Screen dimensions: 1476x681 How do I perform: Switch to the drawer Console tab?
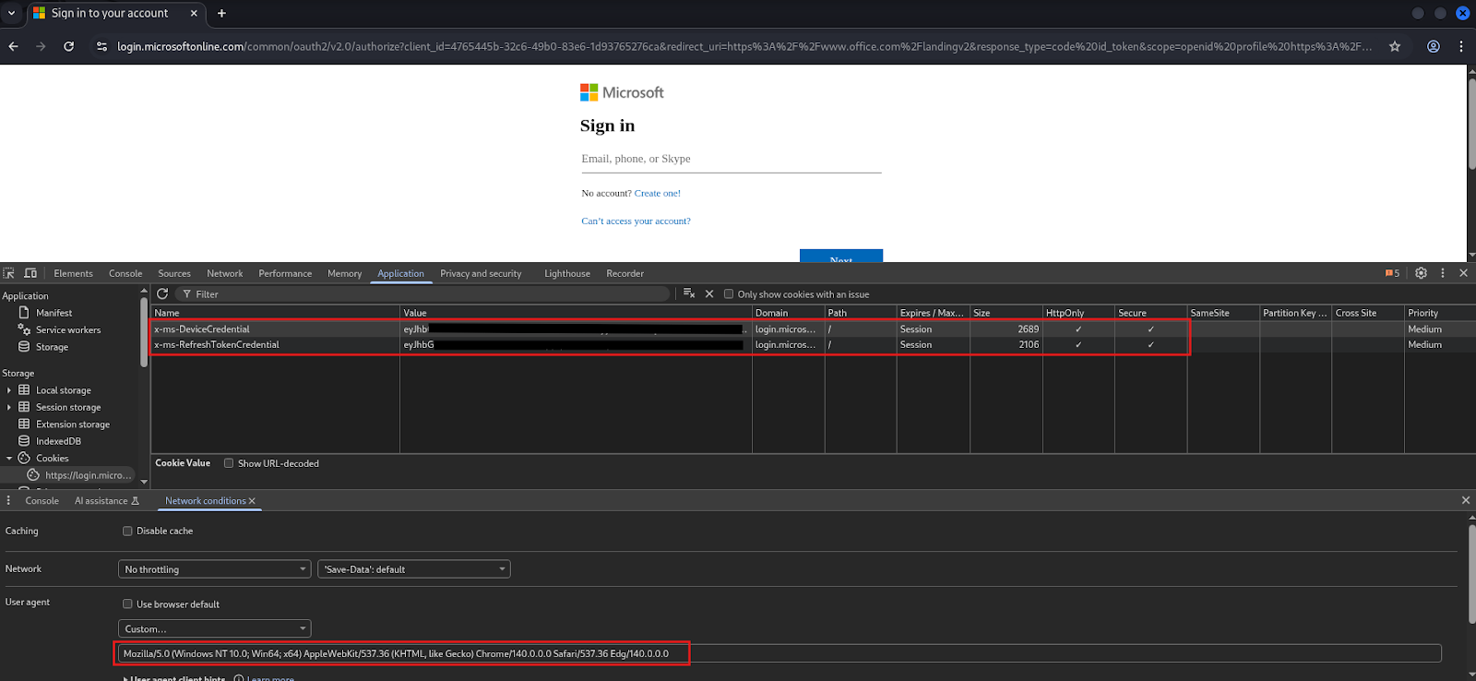point(42,501)
